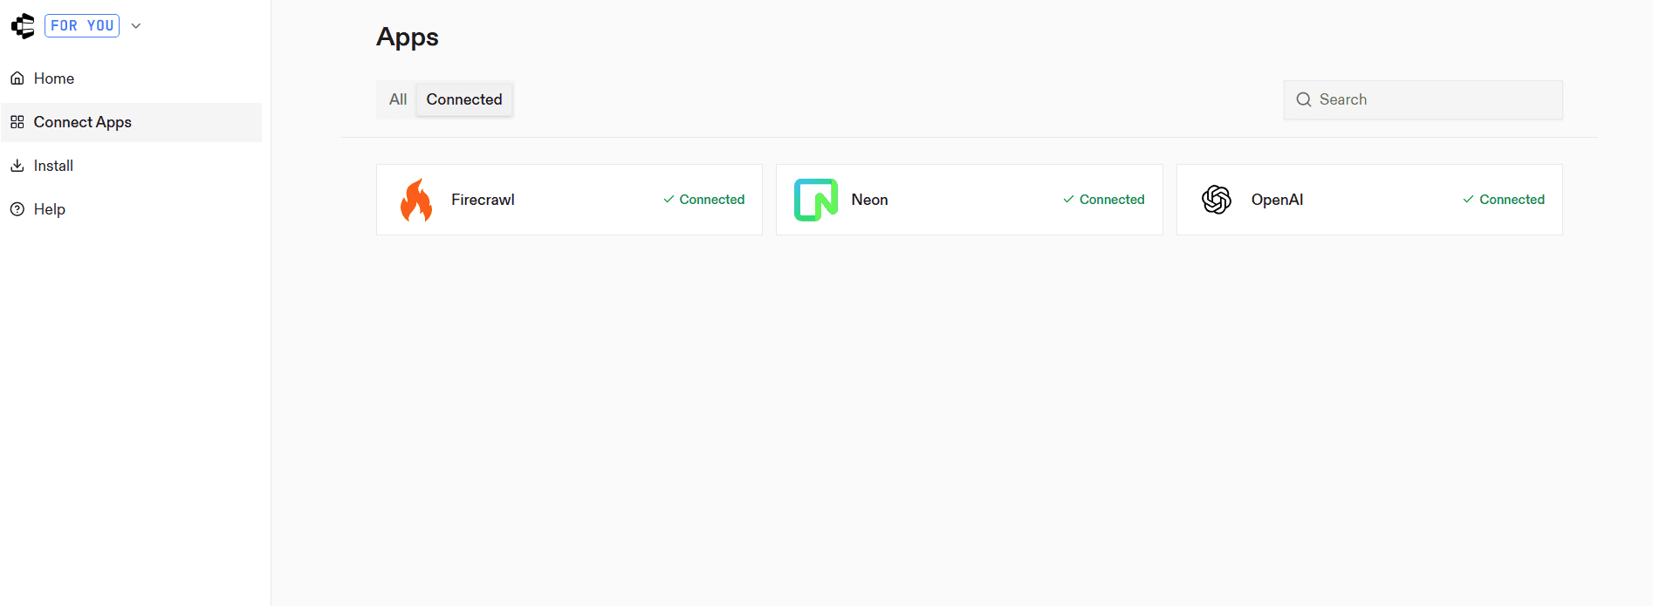Image resolution: width=1653 pixels, height=606 pixels.
Task: Click the Apps page heading
Action: 408,37
